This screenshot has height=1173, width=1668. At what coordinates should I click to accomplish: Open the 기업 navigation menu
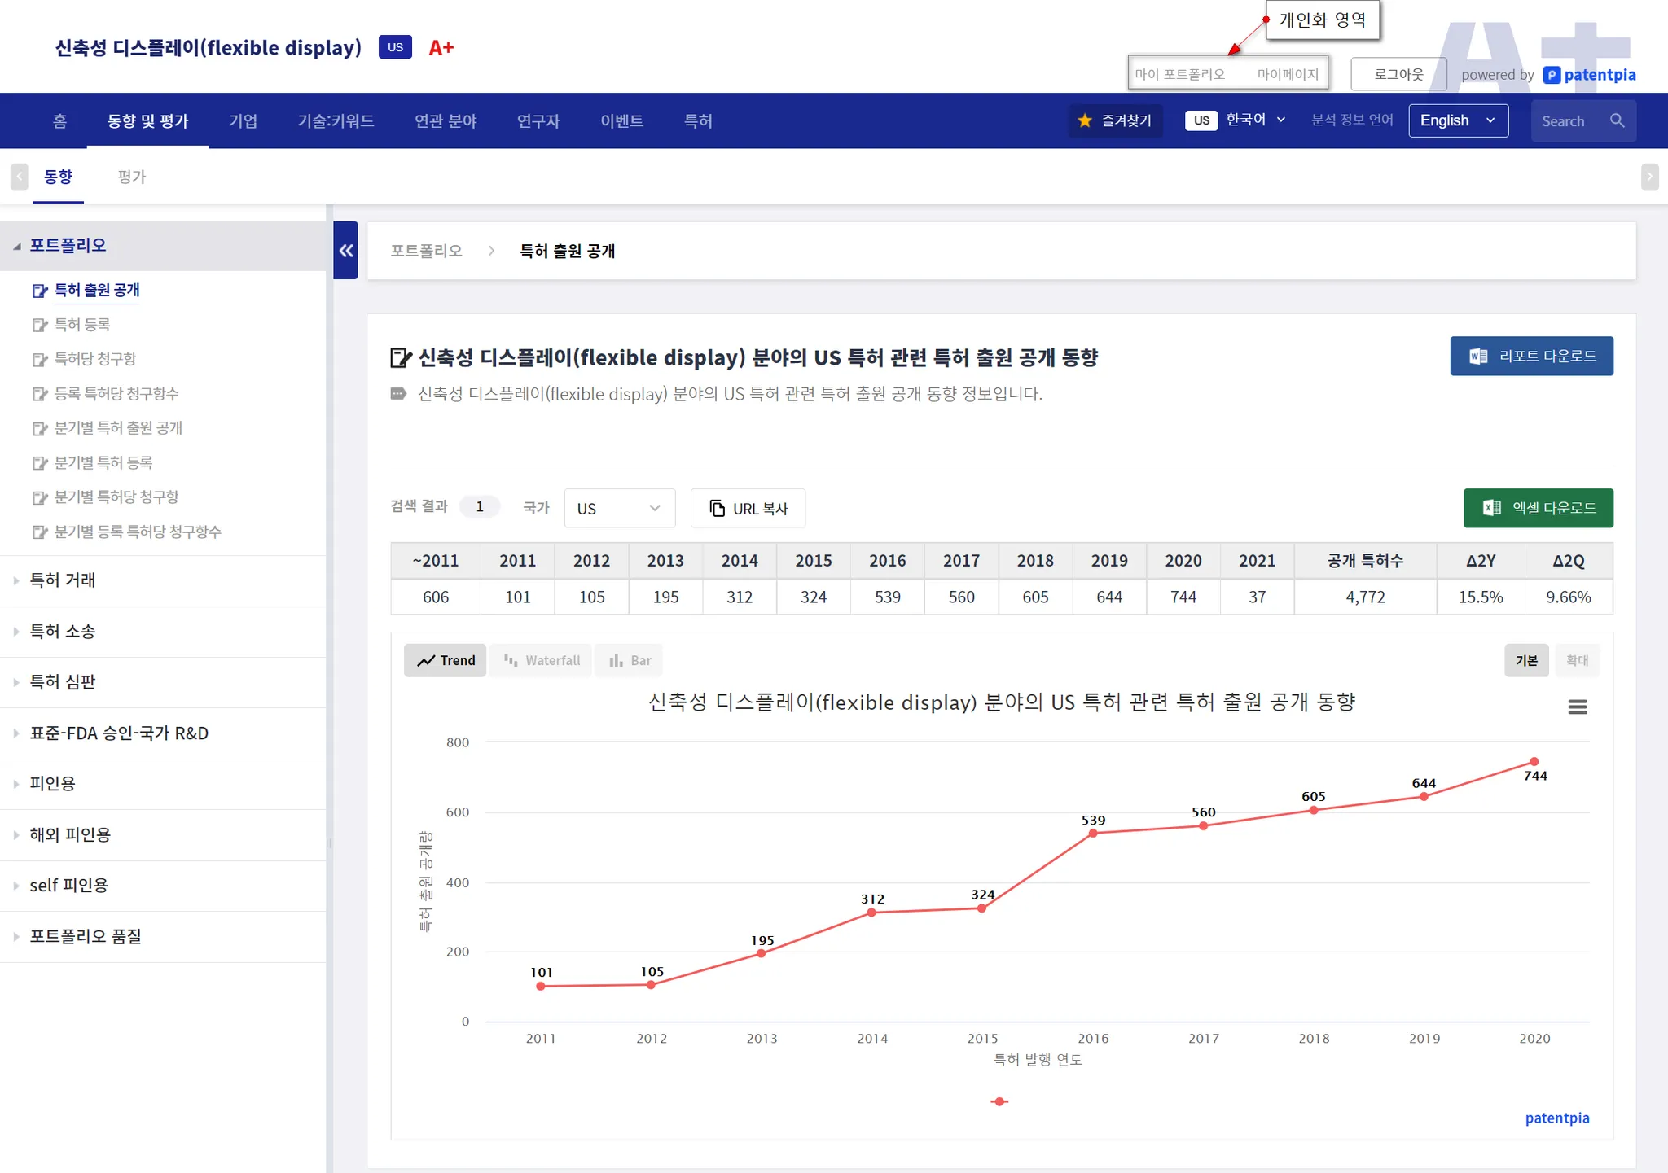pyautogui.click(x=243, y=121)
